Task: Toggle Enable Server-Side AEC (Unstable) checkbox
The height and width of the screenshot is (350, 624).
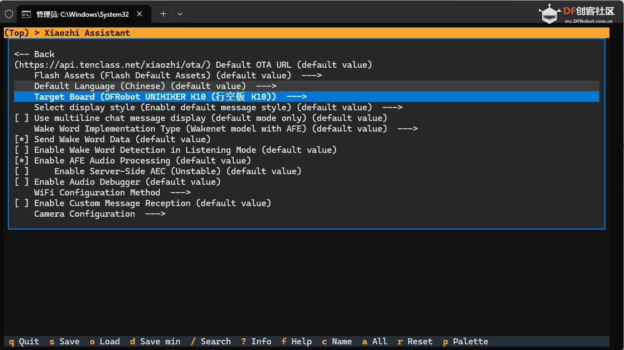Action: pyautogui.click(x=21, y=171)
